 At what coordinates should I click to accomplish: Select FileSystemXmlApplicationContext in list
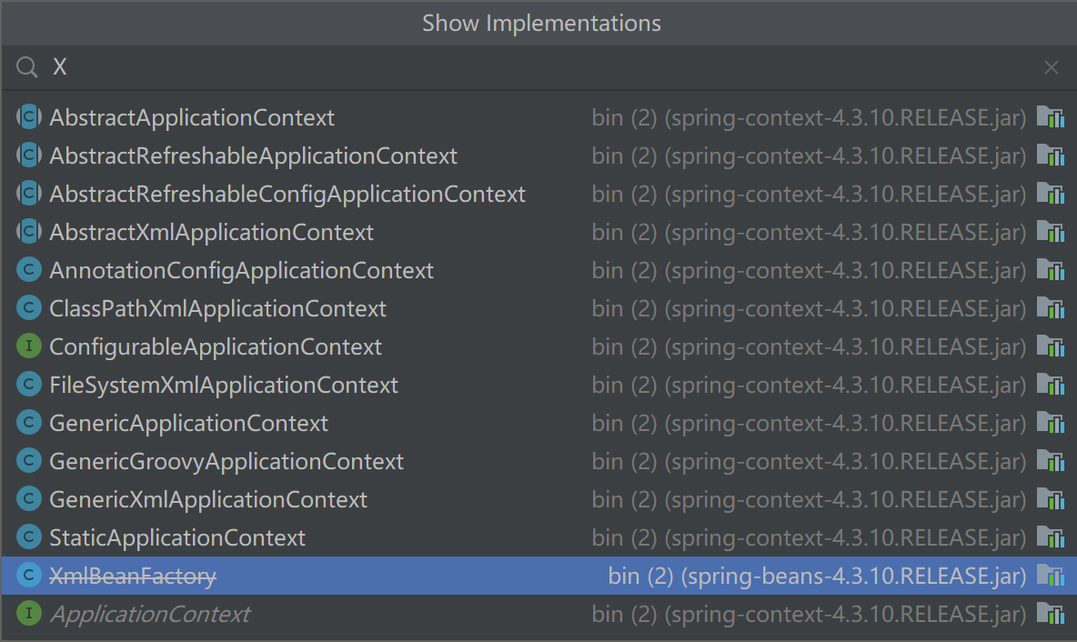pyautogui.click(x=223, y=385)
